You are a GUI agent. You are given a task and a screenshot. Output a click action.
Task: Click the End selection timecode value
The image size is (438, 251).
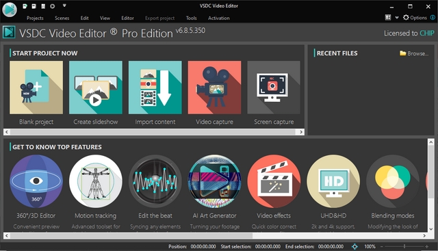331,246
